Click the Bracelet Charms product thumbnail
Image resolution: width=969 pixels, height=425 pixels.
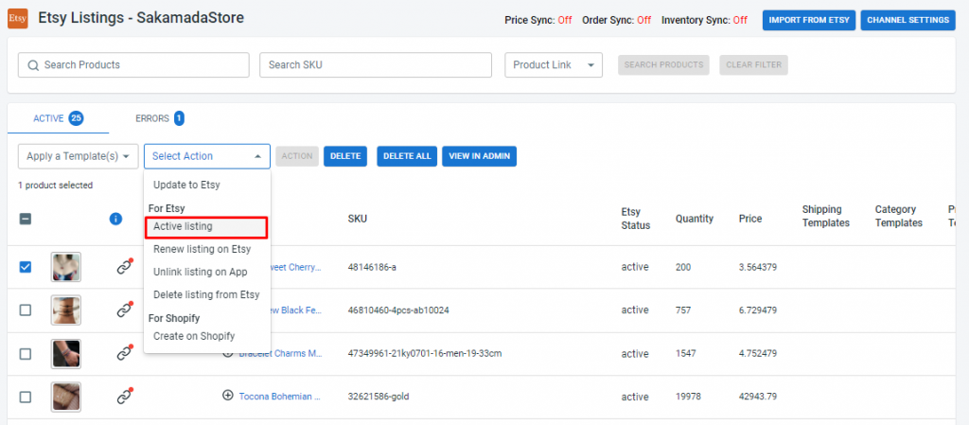(x=65, y=354)
